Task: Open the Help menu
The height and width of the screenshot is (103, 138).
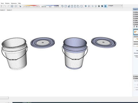Action: [x=19, y=3]
